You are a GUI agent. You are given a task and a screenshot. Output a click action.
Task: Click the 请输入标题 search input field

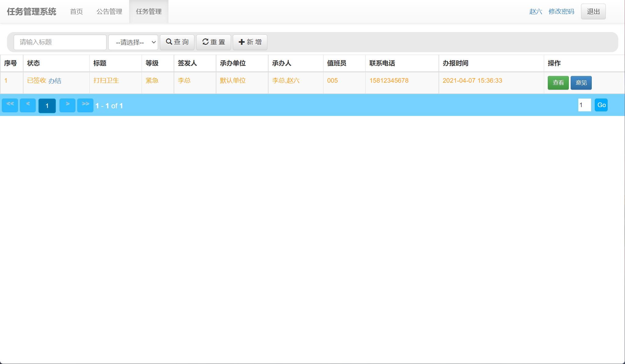(60, 42)
